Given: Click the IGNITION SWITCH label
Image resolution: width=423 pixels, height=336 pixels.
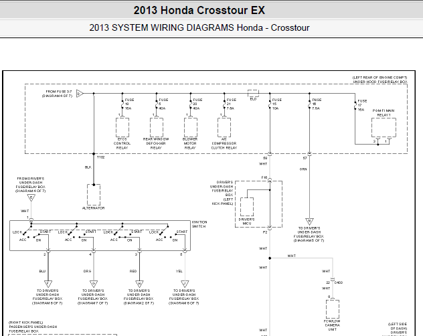Looking at the screenshot, I should pyautogui.click(x=199, y=224).
